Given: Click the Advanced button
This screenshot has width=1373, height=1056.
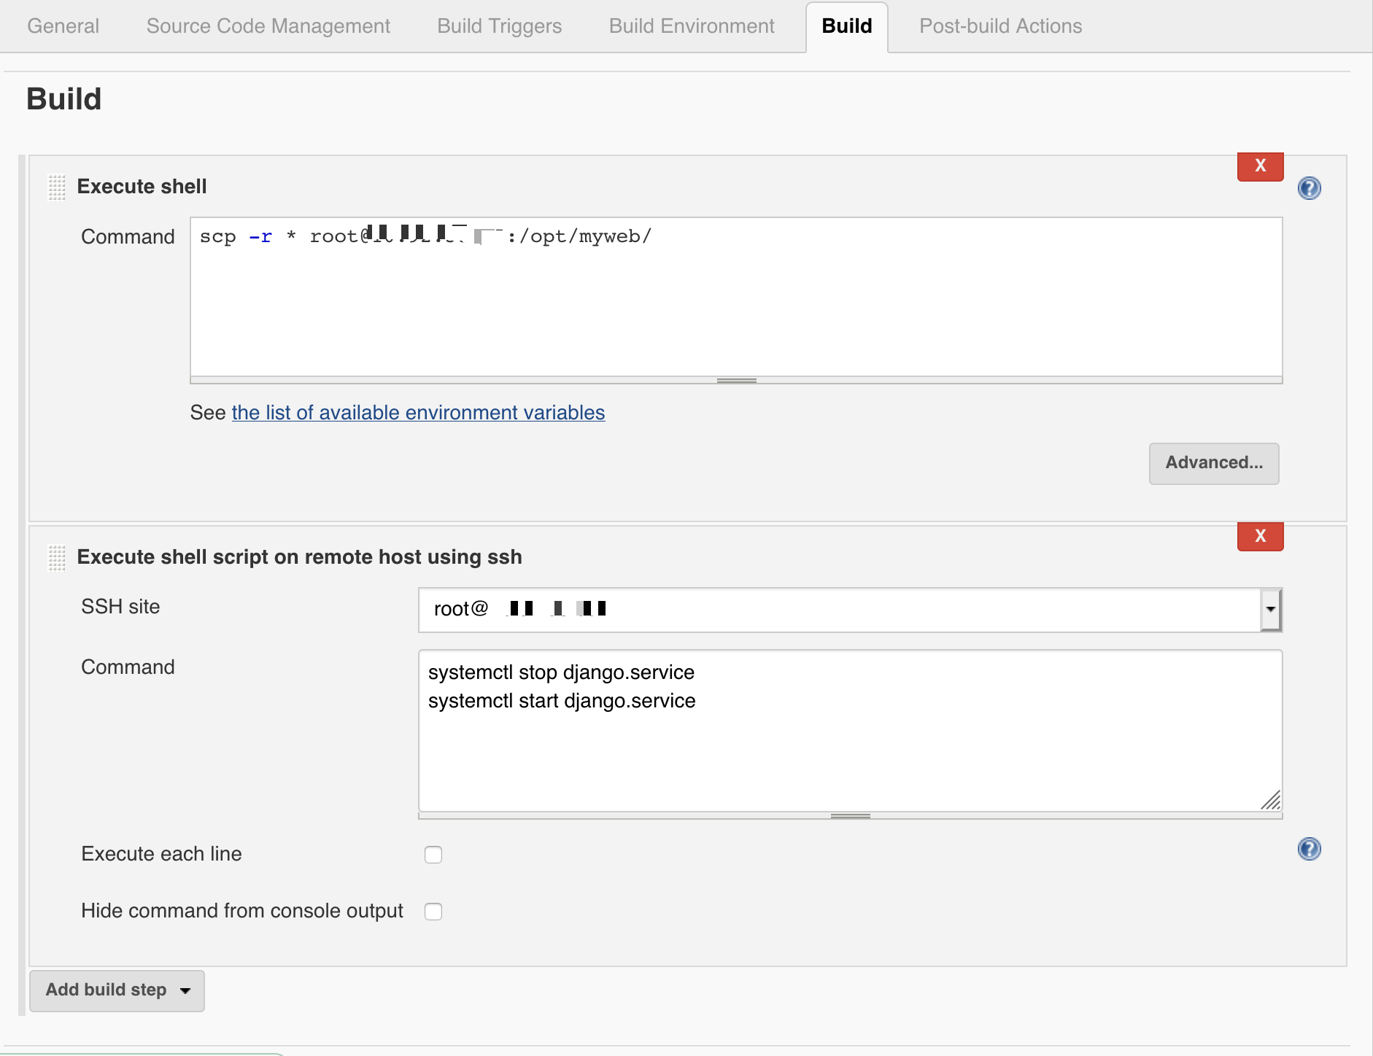Looking at the screenshot, I should pyautogui.click(x=1213, y=463).
